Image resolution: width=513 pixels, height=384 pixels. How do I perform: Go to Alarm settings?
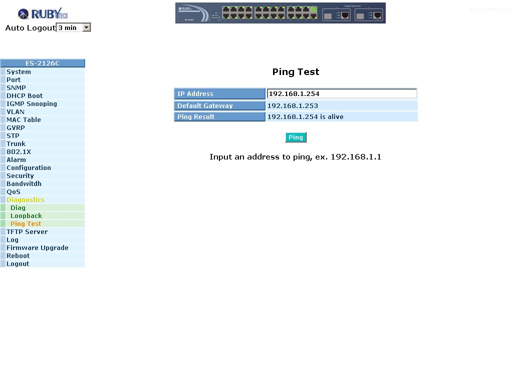coord(16,160)
